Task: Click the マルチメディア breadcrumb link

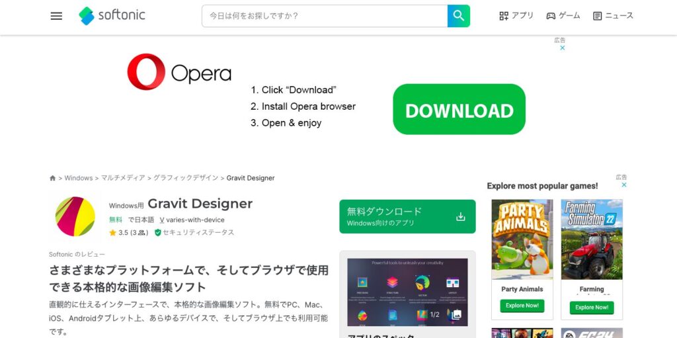Action: click(123, 178)
